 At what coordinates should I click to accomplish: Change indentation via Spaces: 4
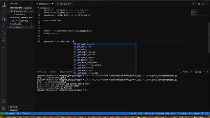pos(149,113)
